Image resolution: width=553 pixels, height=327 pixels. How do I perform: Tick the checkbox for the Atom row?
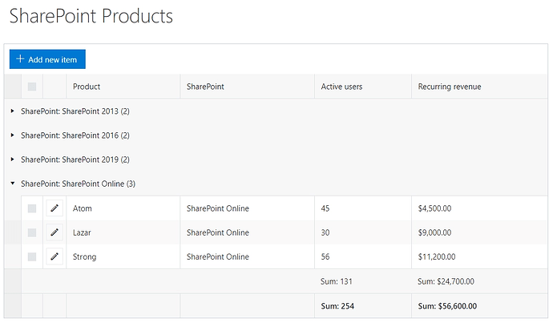pyautogui.click(x=32, y=208)
